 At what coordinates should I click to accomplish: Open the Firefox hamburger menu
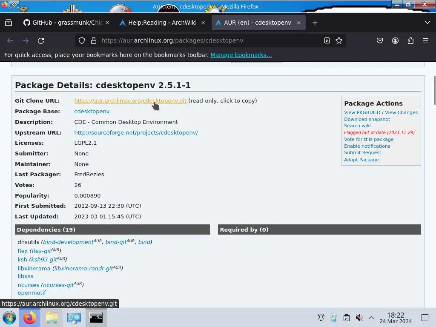[426, 40]
